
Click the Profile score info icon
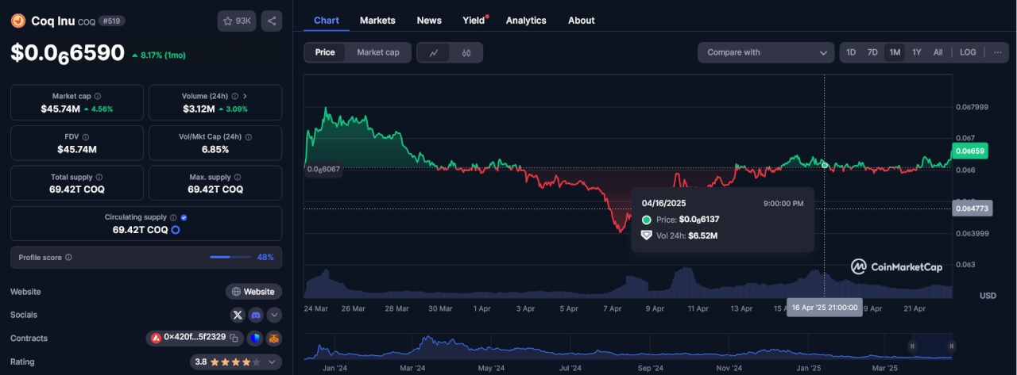tap(68, 257)
